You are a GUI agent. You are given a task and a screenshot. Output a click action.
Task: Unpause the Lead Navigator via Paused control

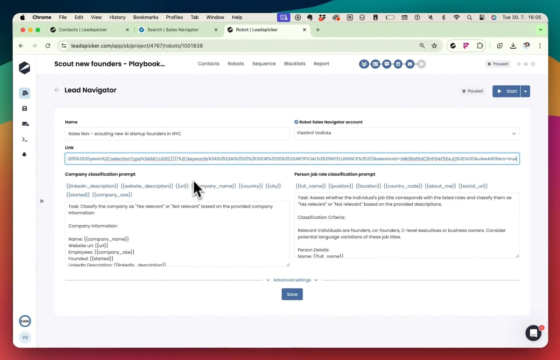pyautogui.click(x=472, y=91)
